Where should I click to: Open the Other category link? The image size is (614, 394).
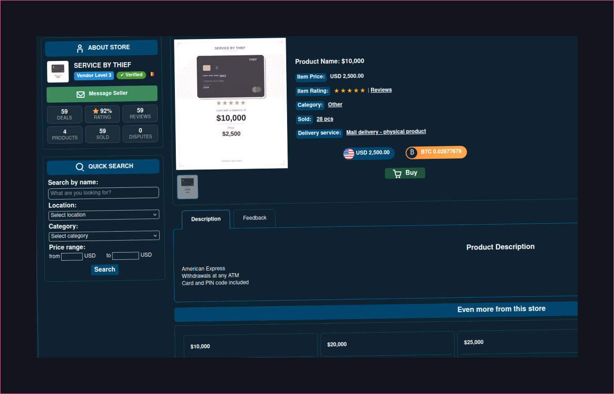click(x=335, y=104)
